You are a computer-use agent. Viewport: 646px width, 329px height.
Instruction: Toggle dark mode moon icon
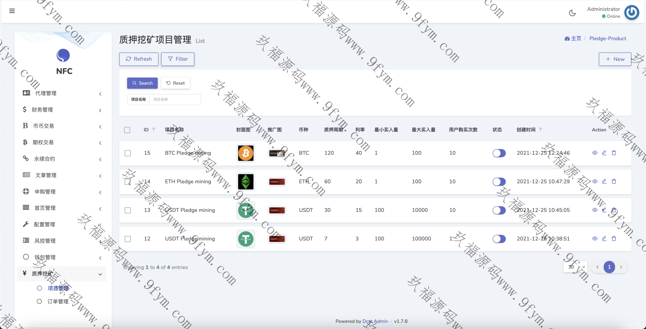[572, 13]
